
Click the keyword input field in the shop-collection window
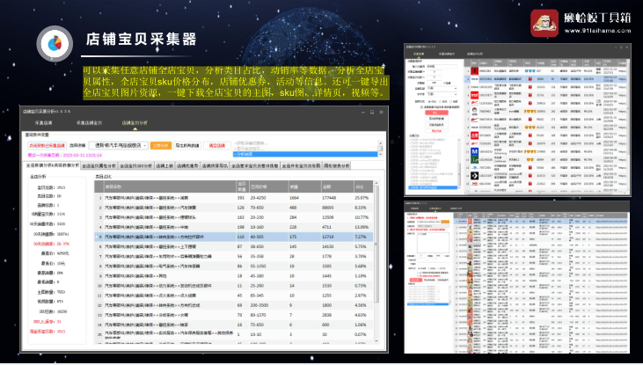tap(442, 67)
